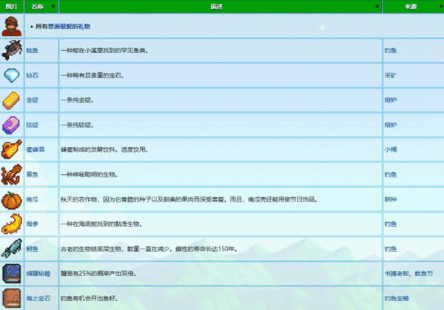Open the 钓鱼 source link in the 鲟鱼 row
This screenshot has height=310, width=444.
click(391, 249)
